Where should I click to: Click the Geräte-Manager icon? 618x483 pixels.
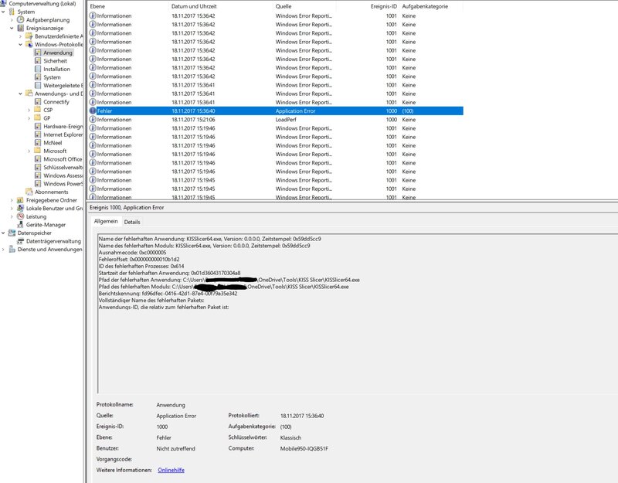click(x=21, y=225)
